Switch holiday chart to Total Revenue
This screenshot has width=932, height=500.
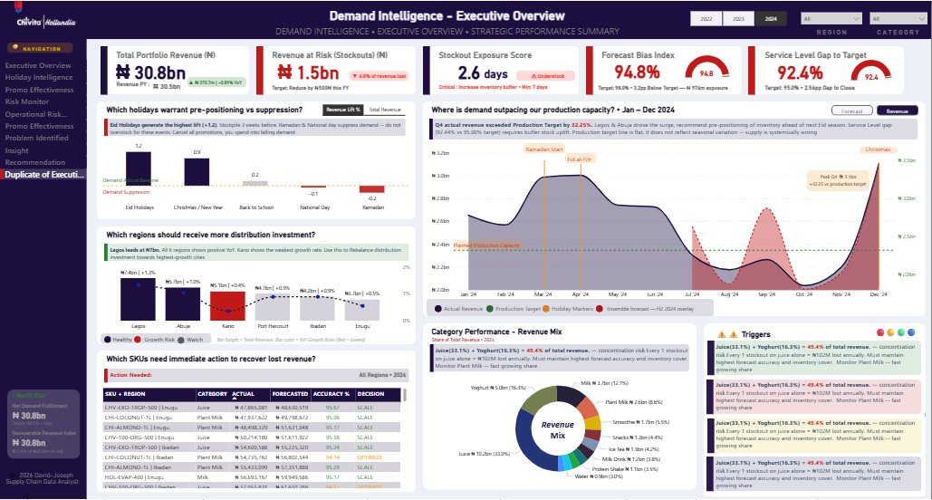tap(385, 110)
